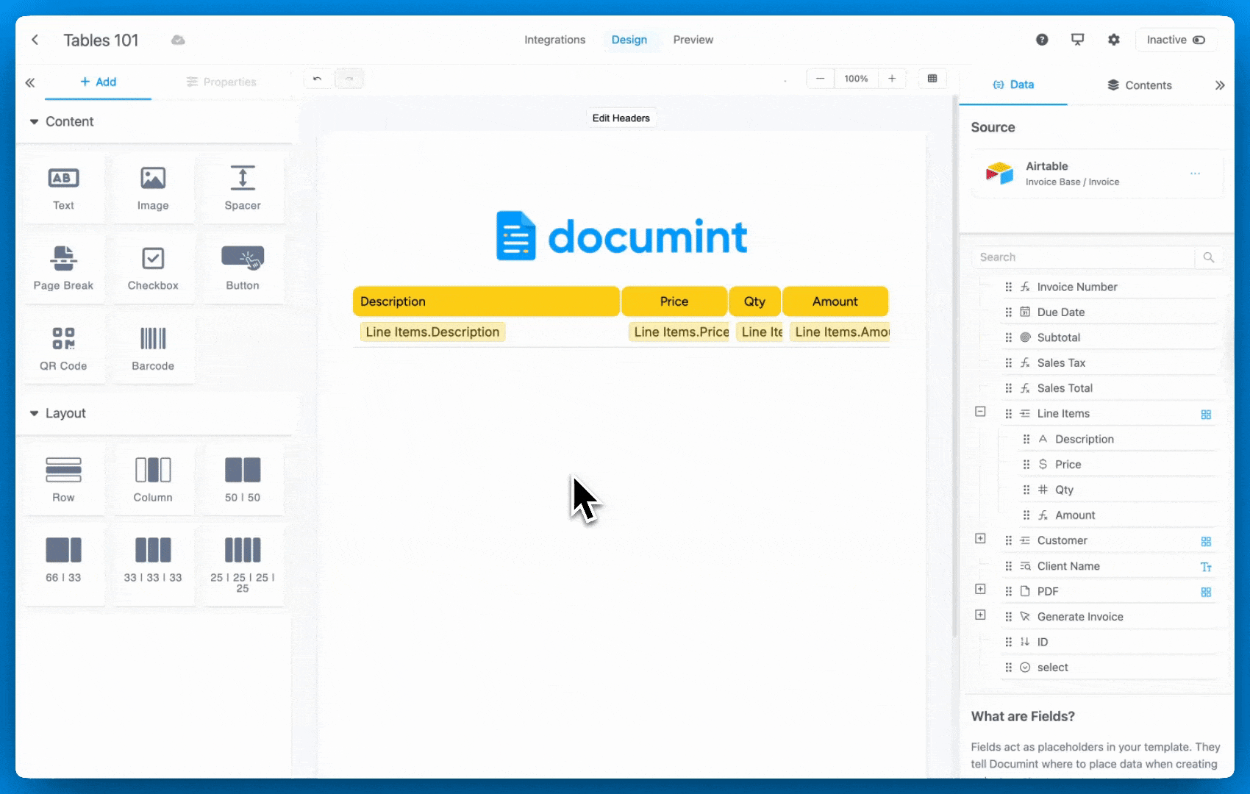This screenshot has height=794, width=1250.
Task: Click the Edit Headers button
Action: pyautogui.click(x=621, y=118)
